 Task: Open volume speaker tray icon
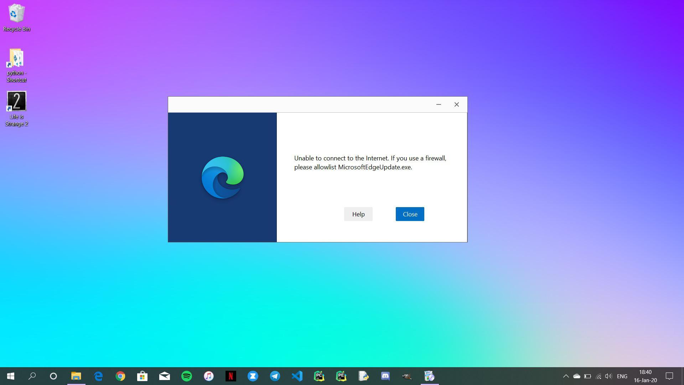[x=608, y=376]
